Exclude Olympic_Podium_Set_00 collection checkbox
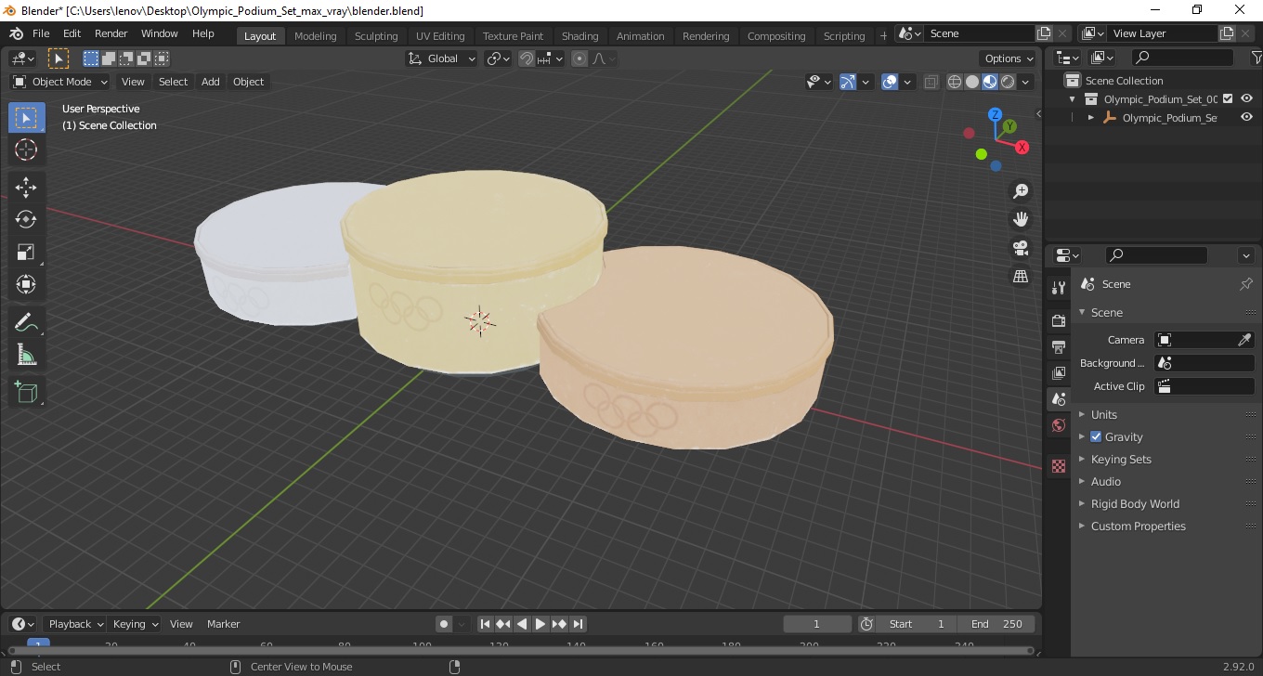Viewport: 1263px width, 676px height. click(1228, 98)
